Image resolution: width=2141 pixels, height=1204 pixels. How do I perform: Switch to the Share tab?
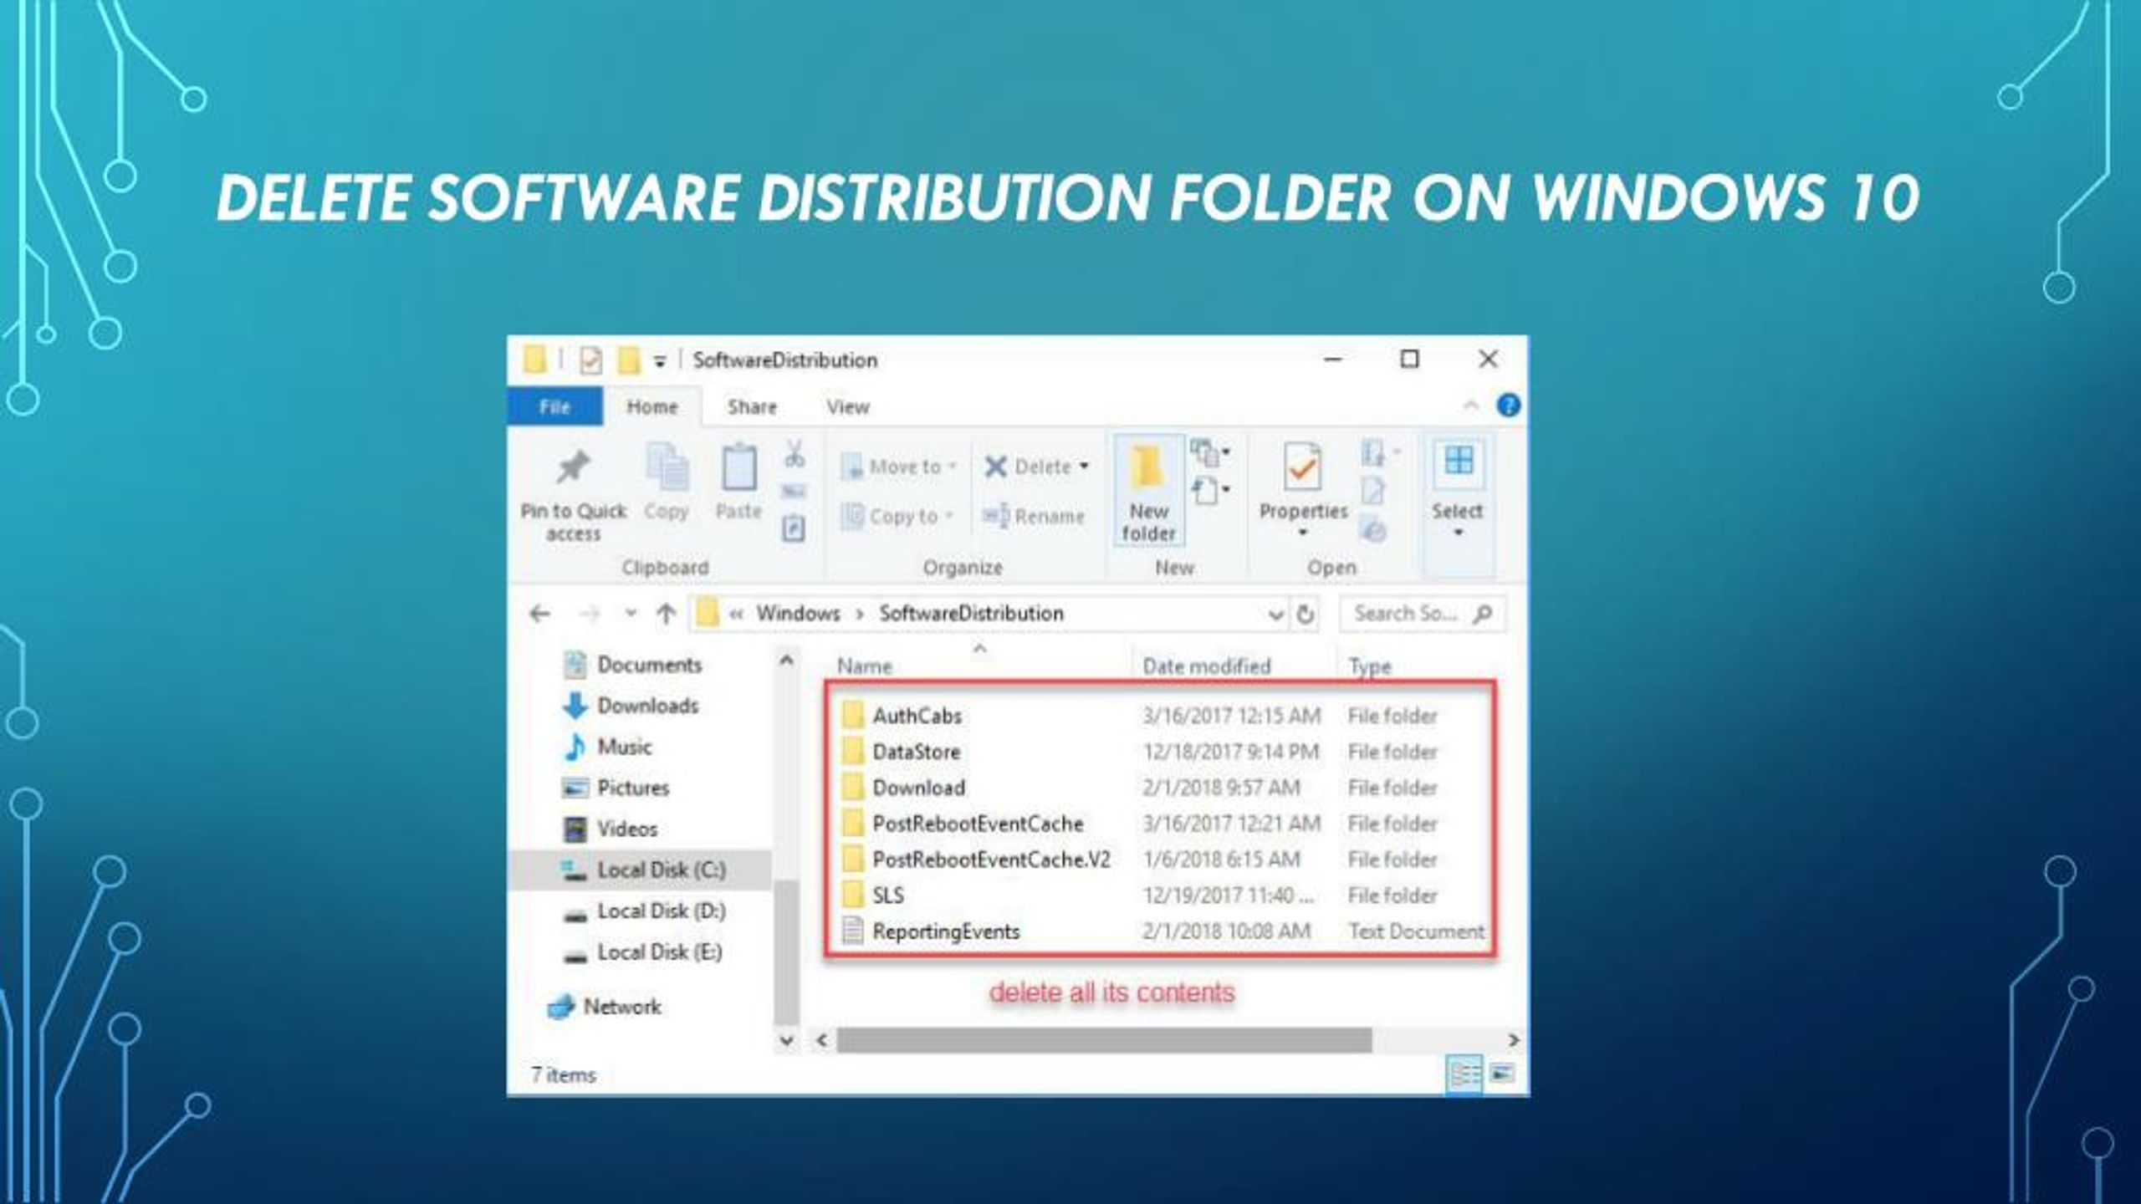(752, 406)
